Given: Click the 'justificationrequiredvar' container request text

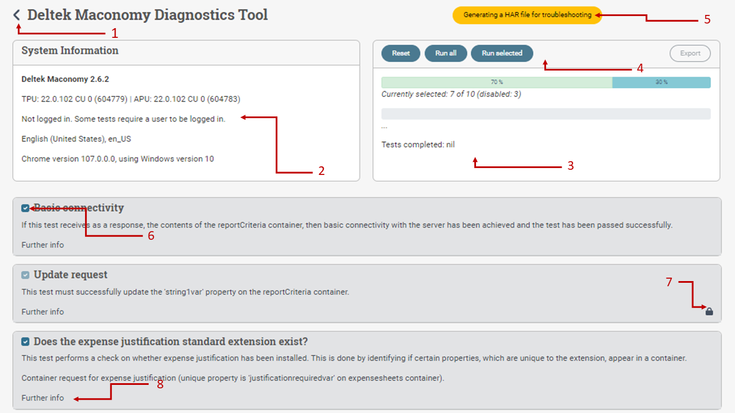Looking at the screenshot, I should point(233,379).
